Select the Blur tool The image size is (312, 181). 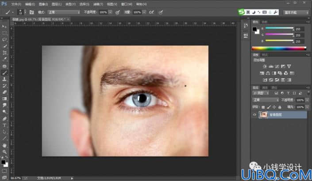4,106
